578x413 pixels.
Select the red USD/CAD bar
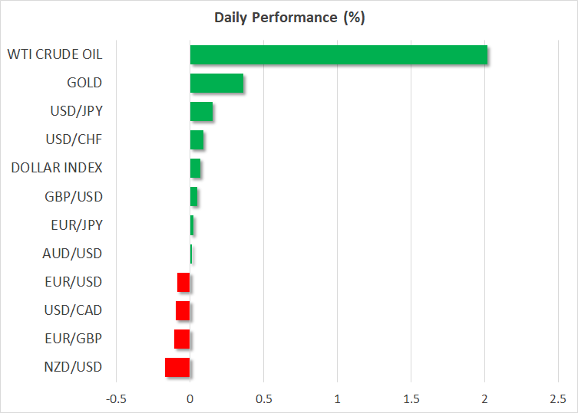click(183, 310)
